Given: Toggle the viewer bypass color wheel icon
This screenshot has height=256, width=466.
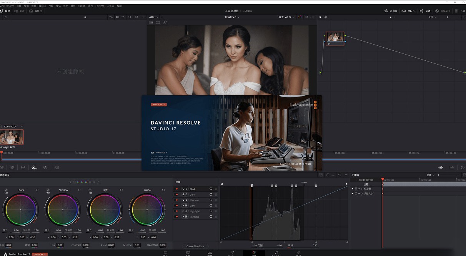Looking at the screenshot, I should point(300,17).
